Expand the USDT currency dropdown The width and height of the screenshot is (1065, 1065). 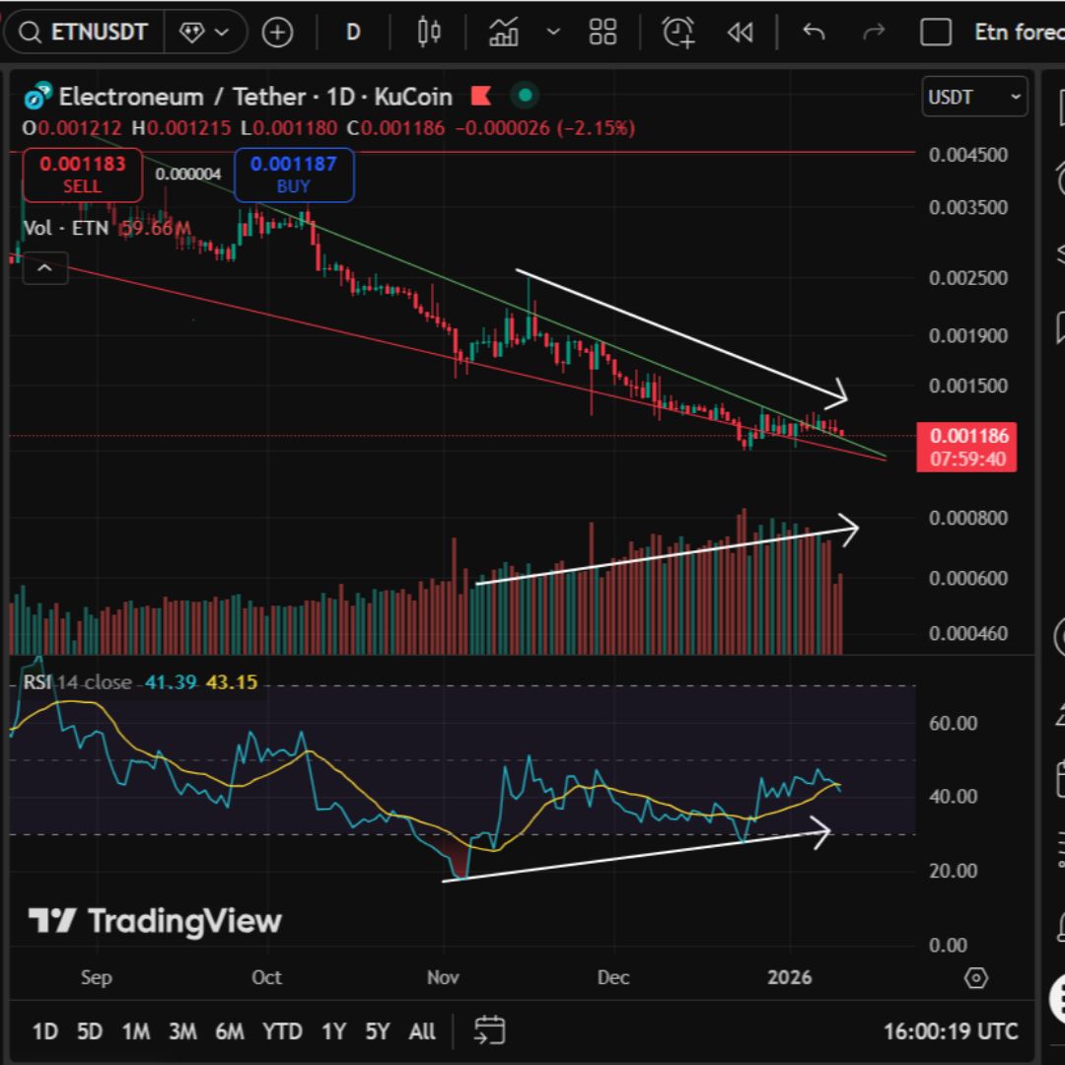click(x=974, y=97)
